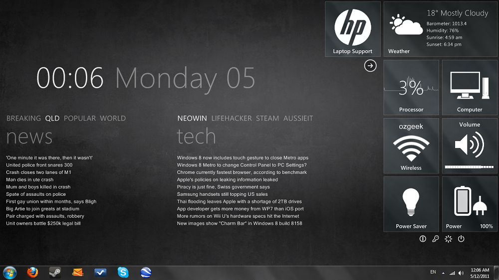The height and width of the screenshot is (280, 499).
Task: Switch tech feed to AUSSIEIT tab
Action: pyautogui.click(x=298, y=118)
